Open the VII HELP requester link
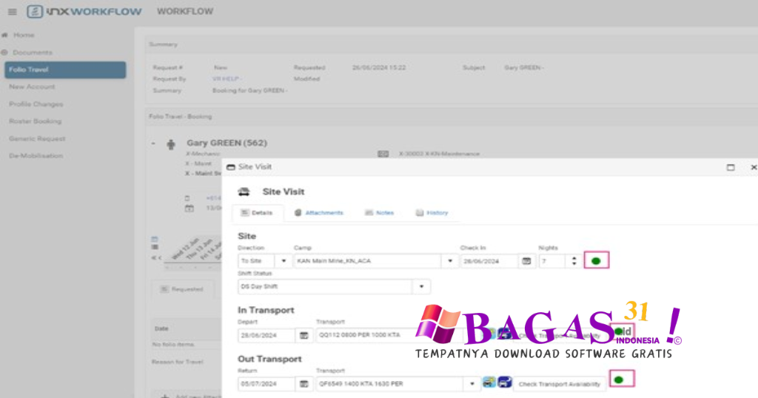The height and width of the screenshot is (398, 758). click(227, 79)
